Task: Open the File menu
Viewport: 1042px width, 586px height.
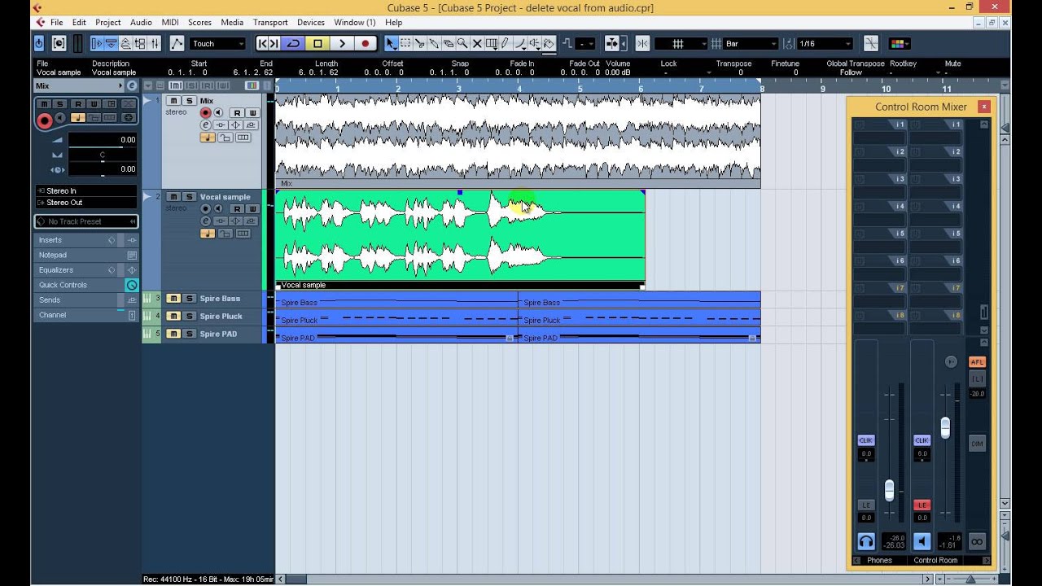Action: point(57,22)
